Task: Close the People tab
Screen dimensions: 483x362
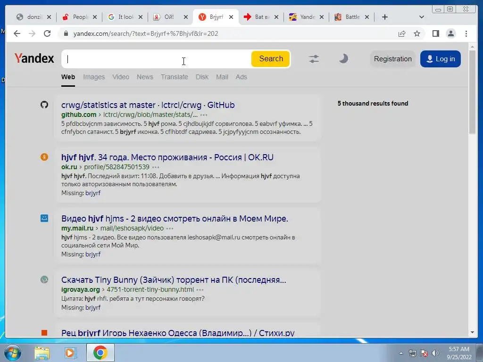Action: pos(94,17)
